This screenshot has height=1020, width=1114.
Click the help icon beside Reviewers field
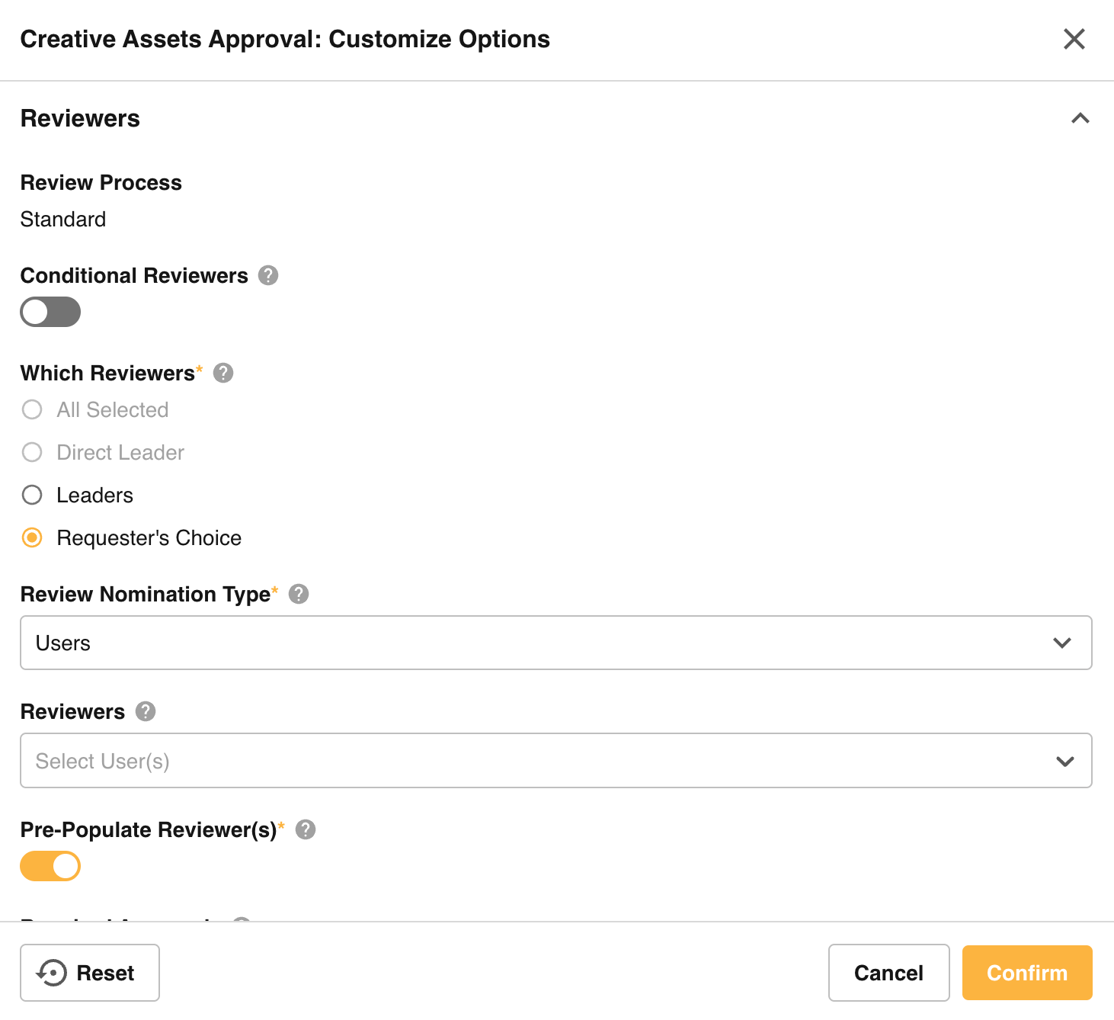(x=145, y=711)
